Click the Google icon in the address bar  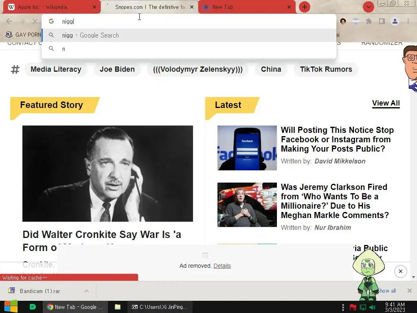click(x=51, y=21)
